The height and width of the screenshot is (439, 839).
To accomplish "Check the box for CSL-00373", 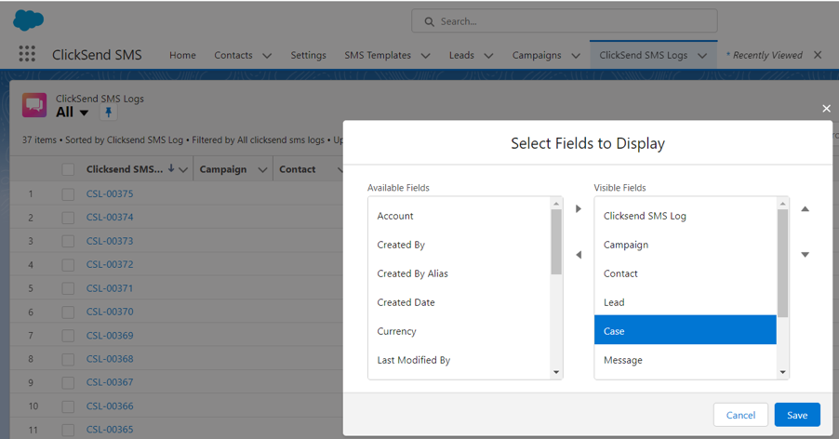I will click(x=68, y=241).
